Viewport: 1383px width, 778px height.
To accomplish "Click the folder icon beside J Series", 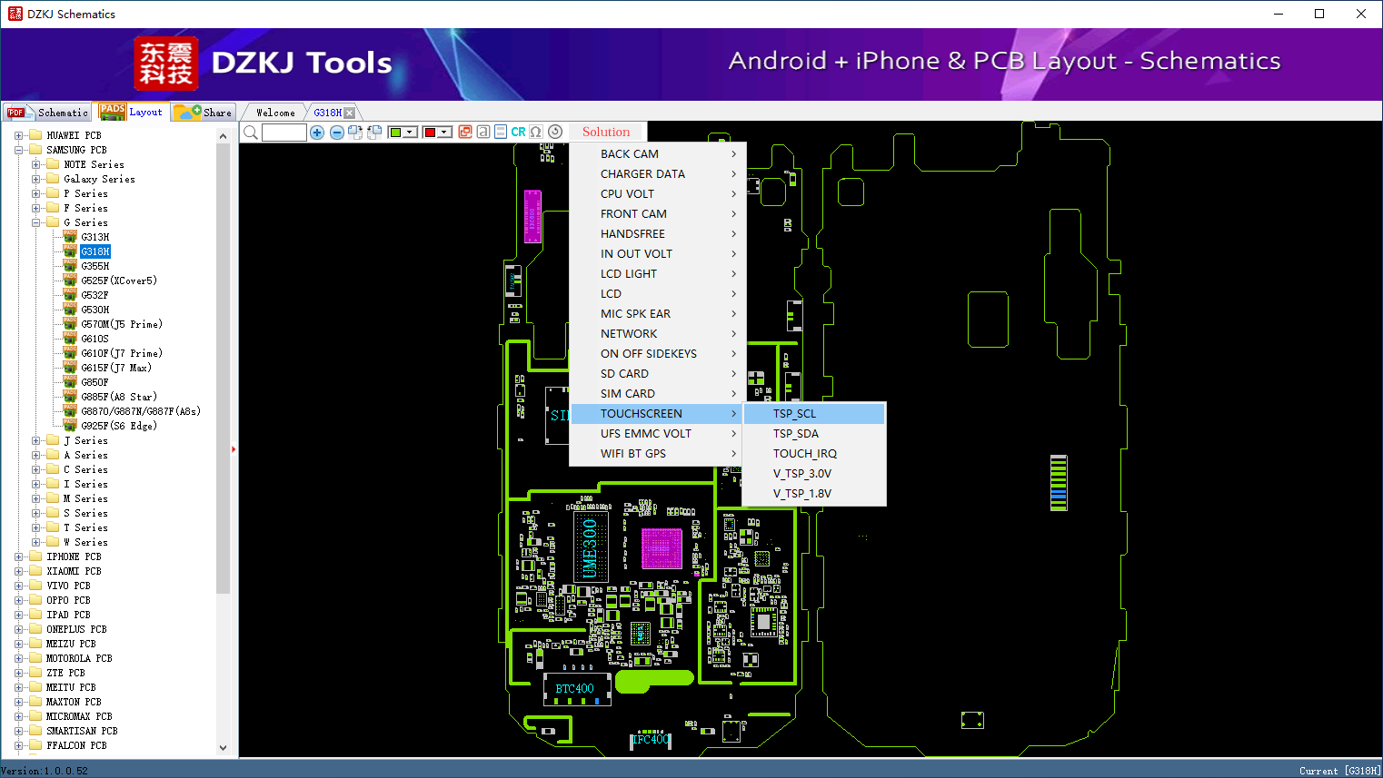I will coord(53,440).
